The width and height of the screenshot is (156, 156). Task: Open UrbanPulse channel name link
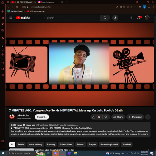tap(23, 115)
